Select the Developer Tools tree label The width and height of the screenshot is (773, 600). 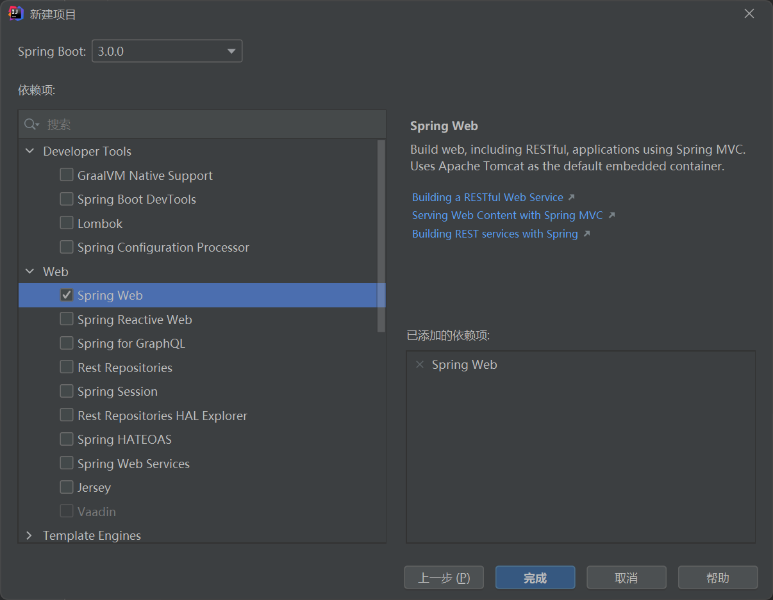pyautogui.click(x=87, y=151)
